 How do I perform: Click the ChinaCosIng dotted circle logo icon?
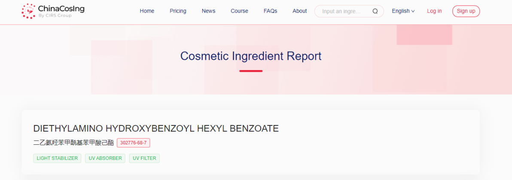point(28,11)
